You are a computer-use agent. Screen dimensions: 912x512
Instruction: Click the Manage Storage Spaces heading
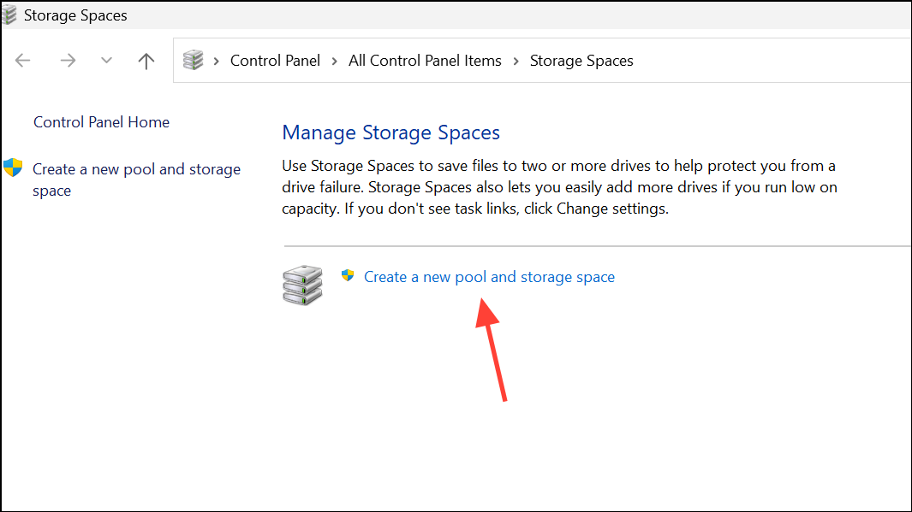tap(390, 132)
